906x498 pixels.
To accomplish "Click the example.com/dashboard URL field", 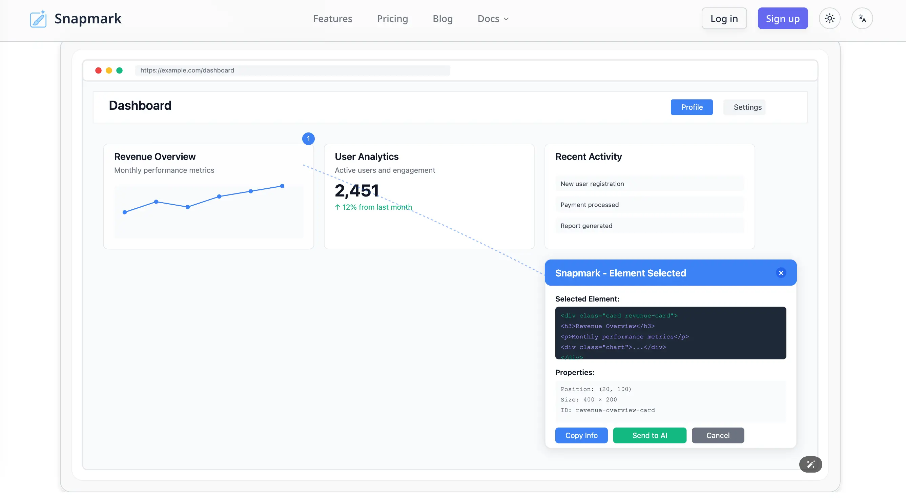I will tap(292, 70).
